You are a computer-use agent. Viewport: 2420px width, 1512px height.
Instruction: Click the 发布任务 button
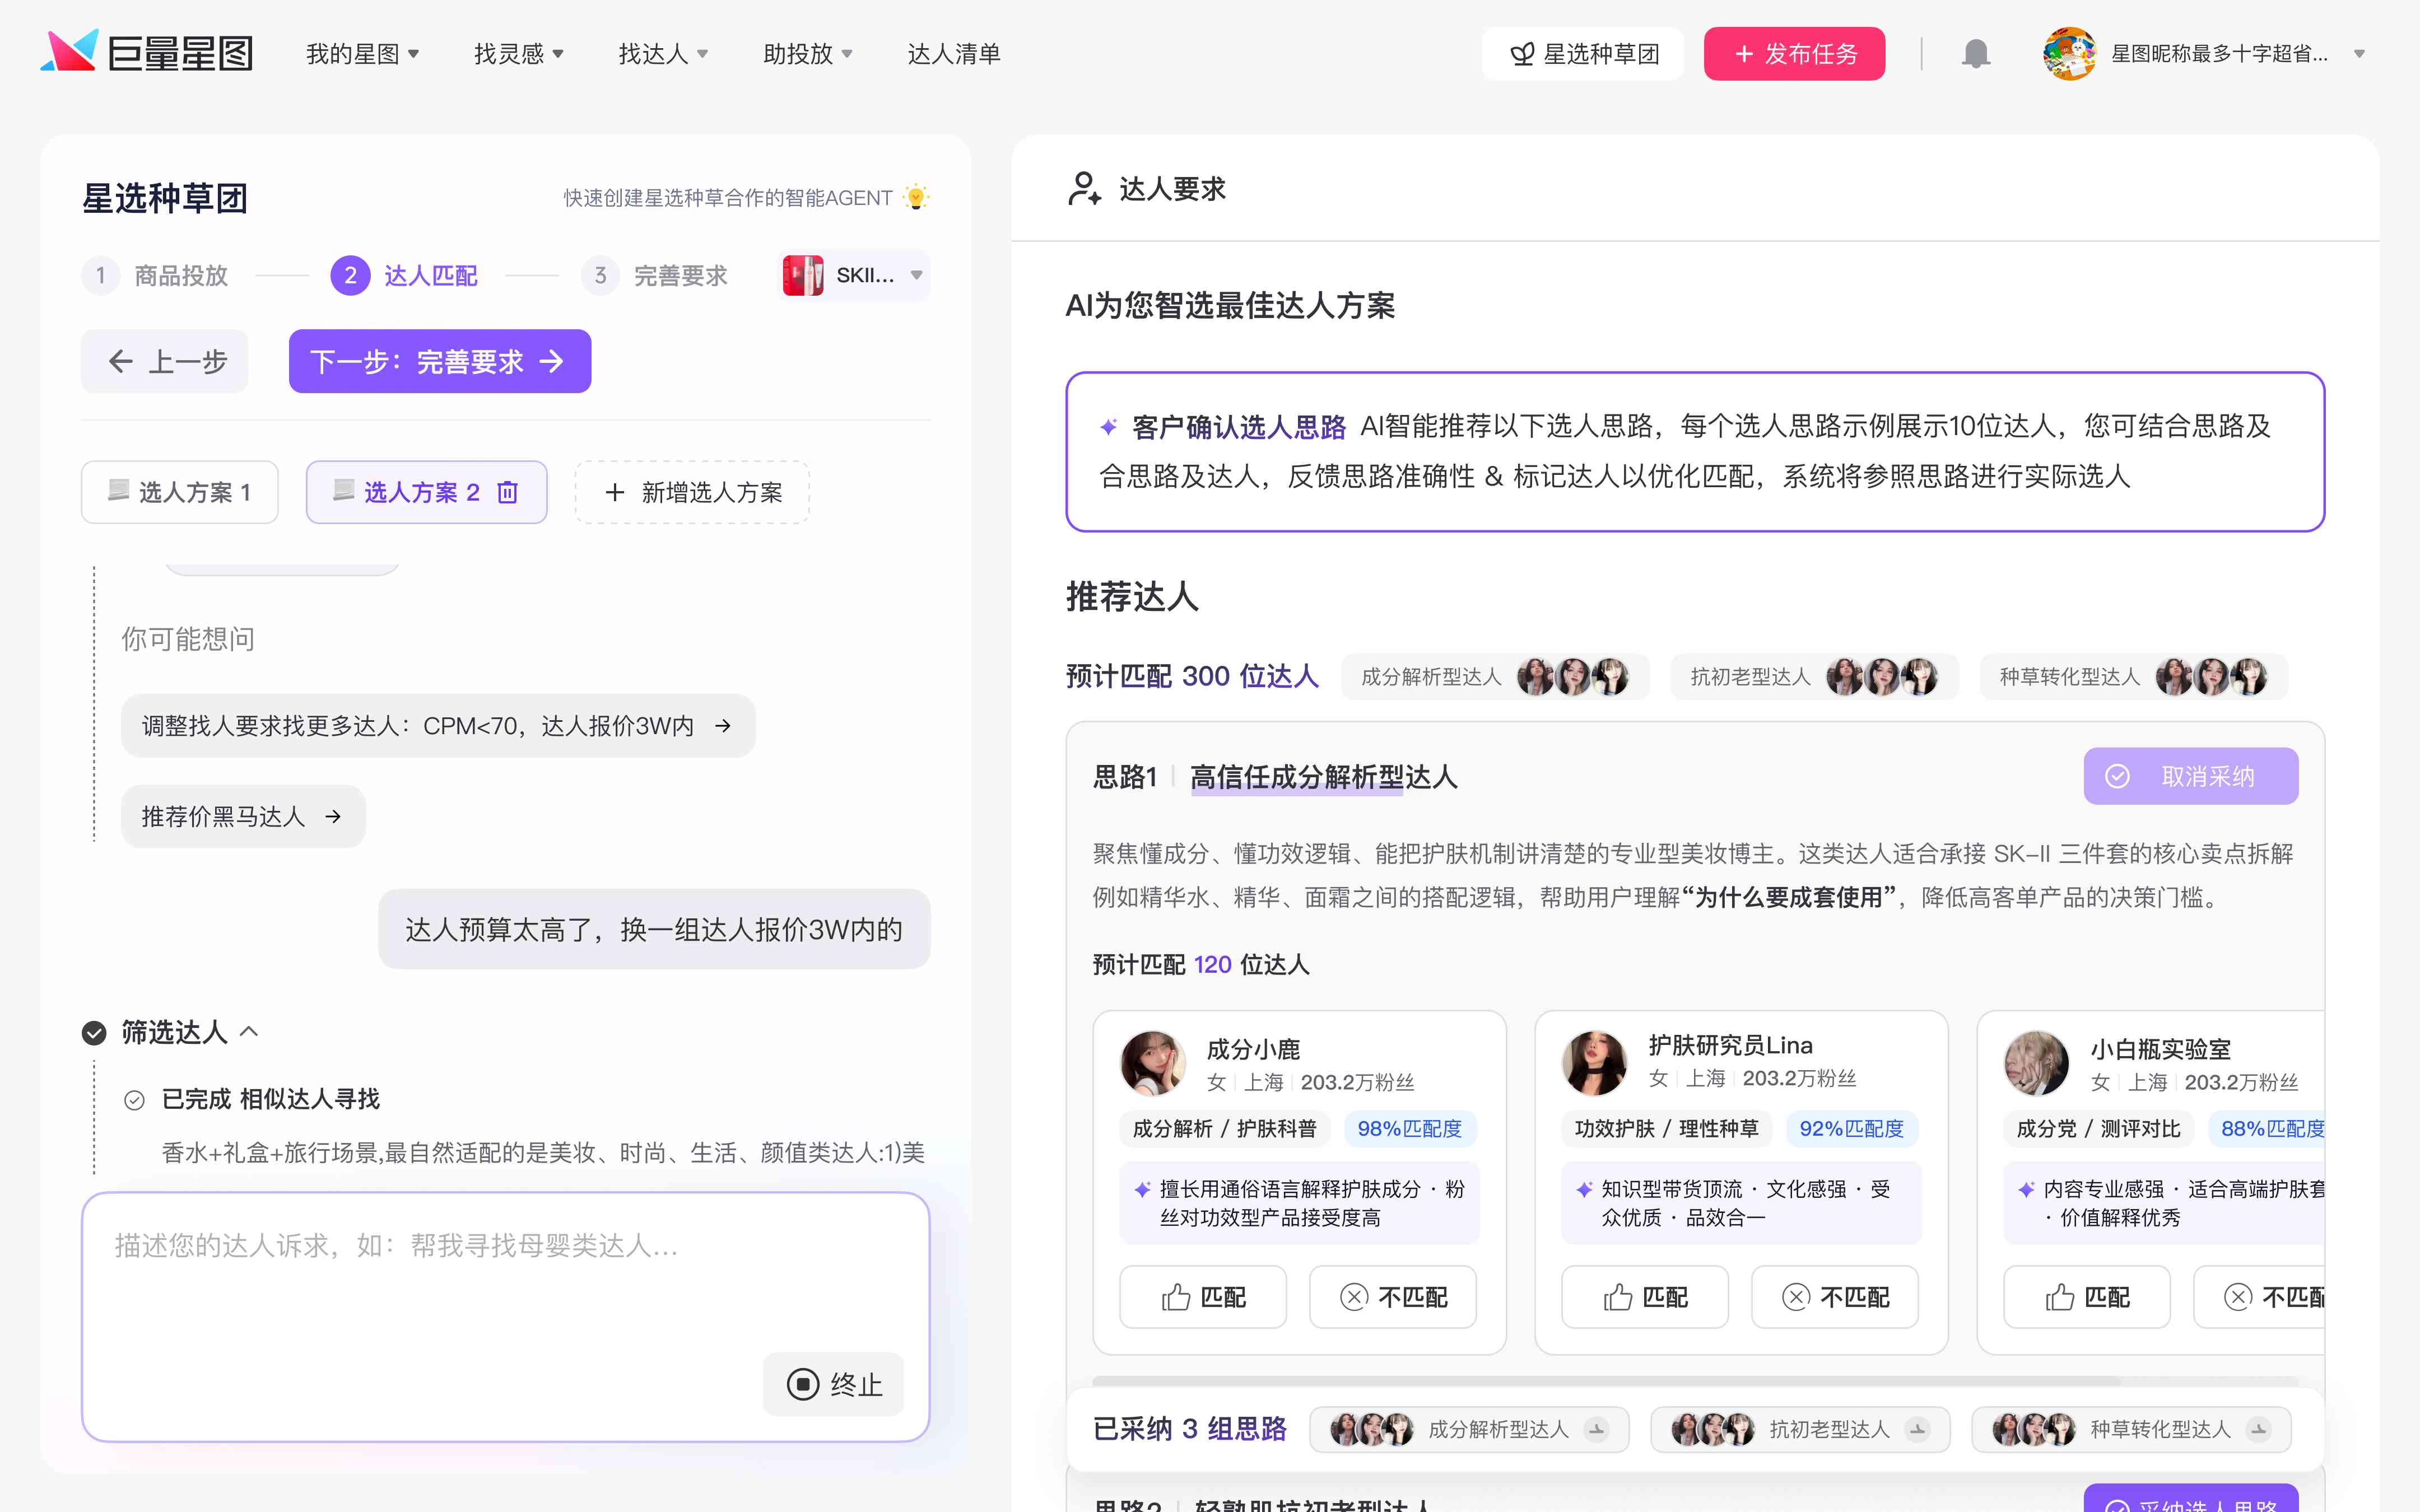pyautogui.click(x=1794, y=54)
